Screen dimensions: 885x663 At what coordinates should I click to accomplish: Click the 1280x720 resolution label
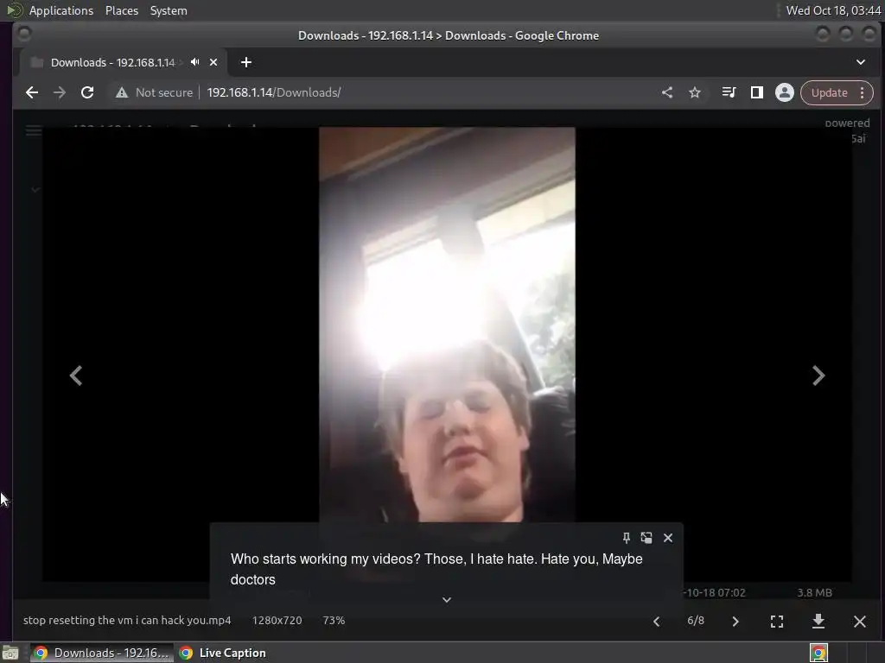[x=277, y=620]
